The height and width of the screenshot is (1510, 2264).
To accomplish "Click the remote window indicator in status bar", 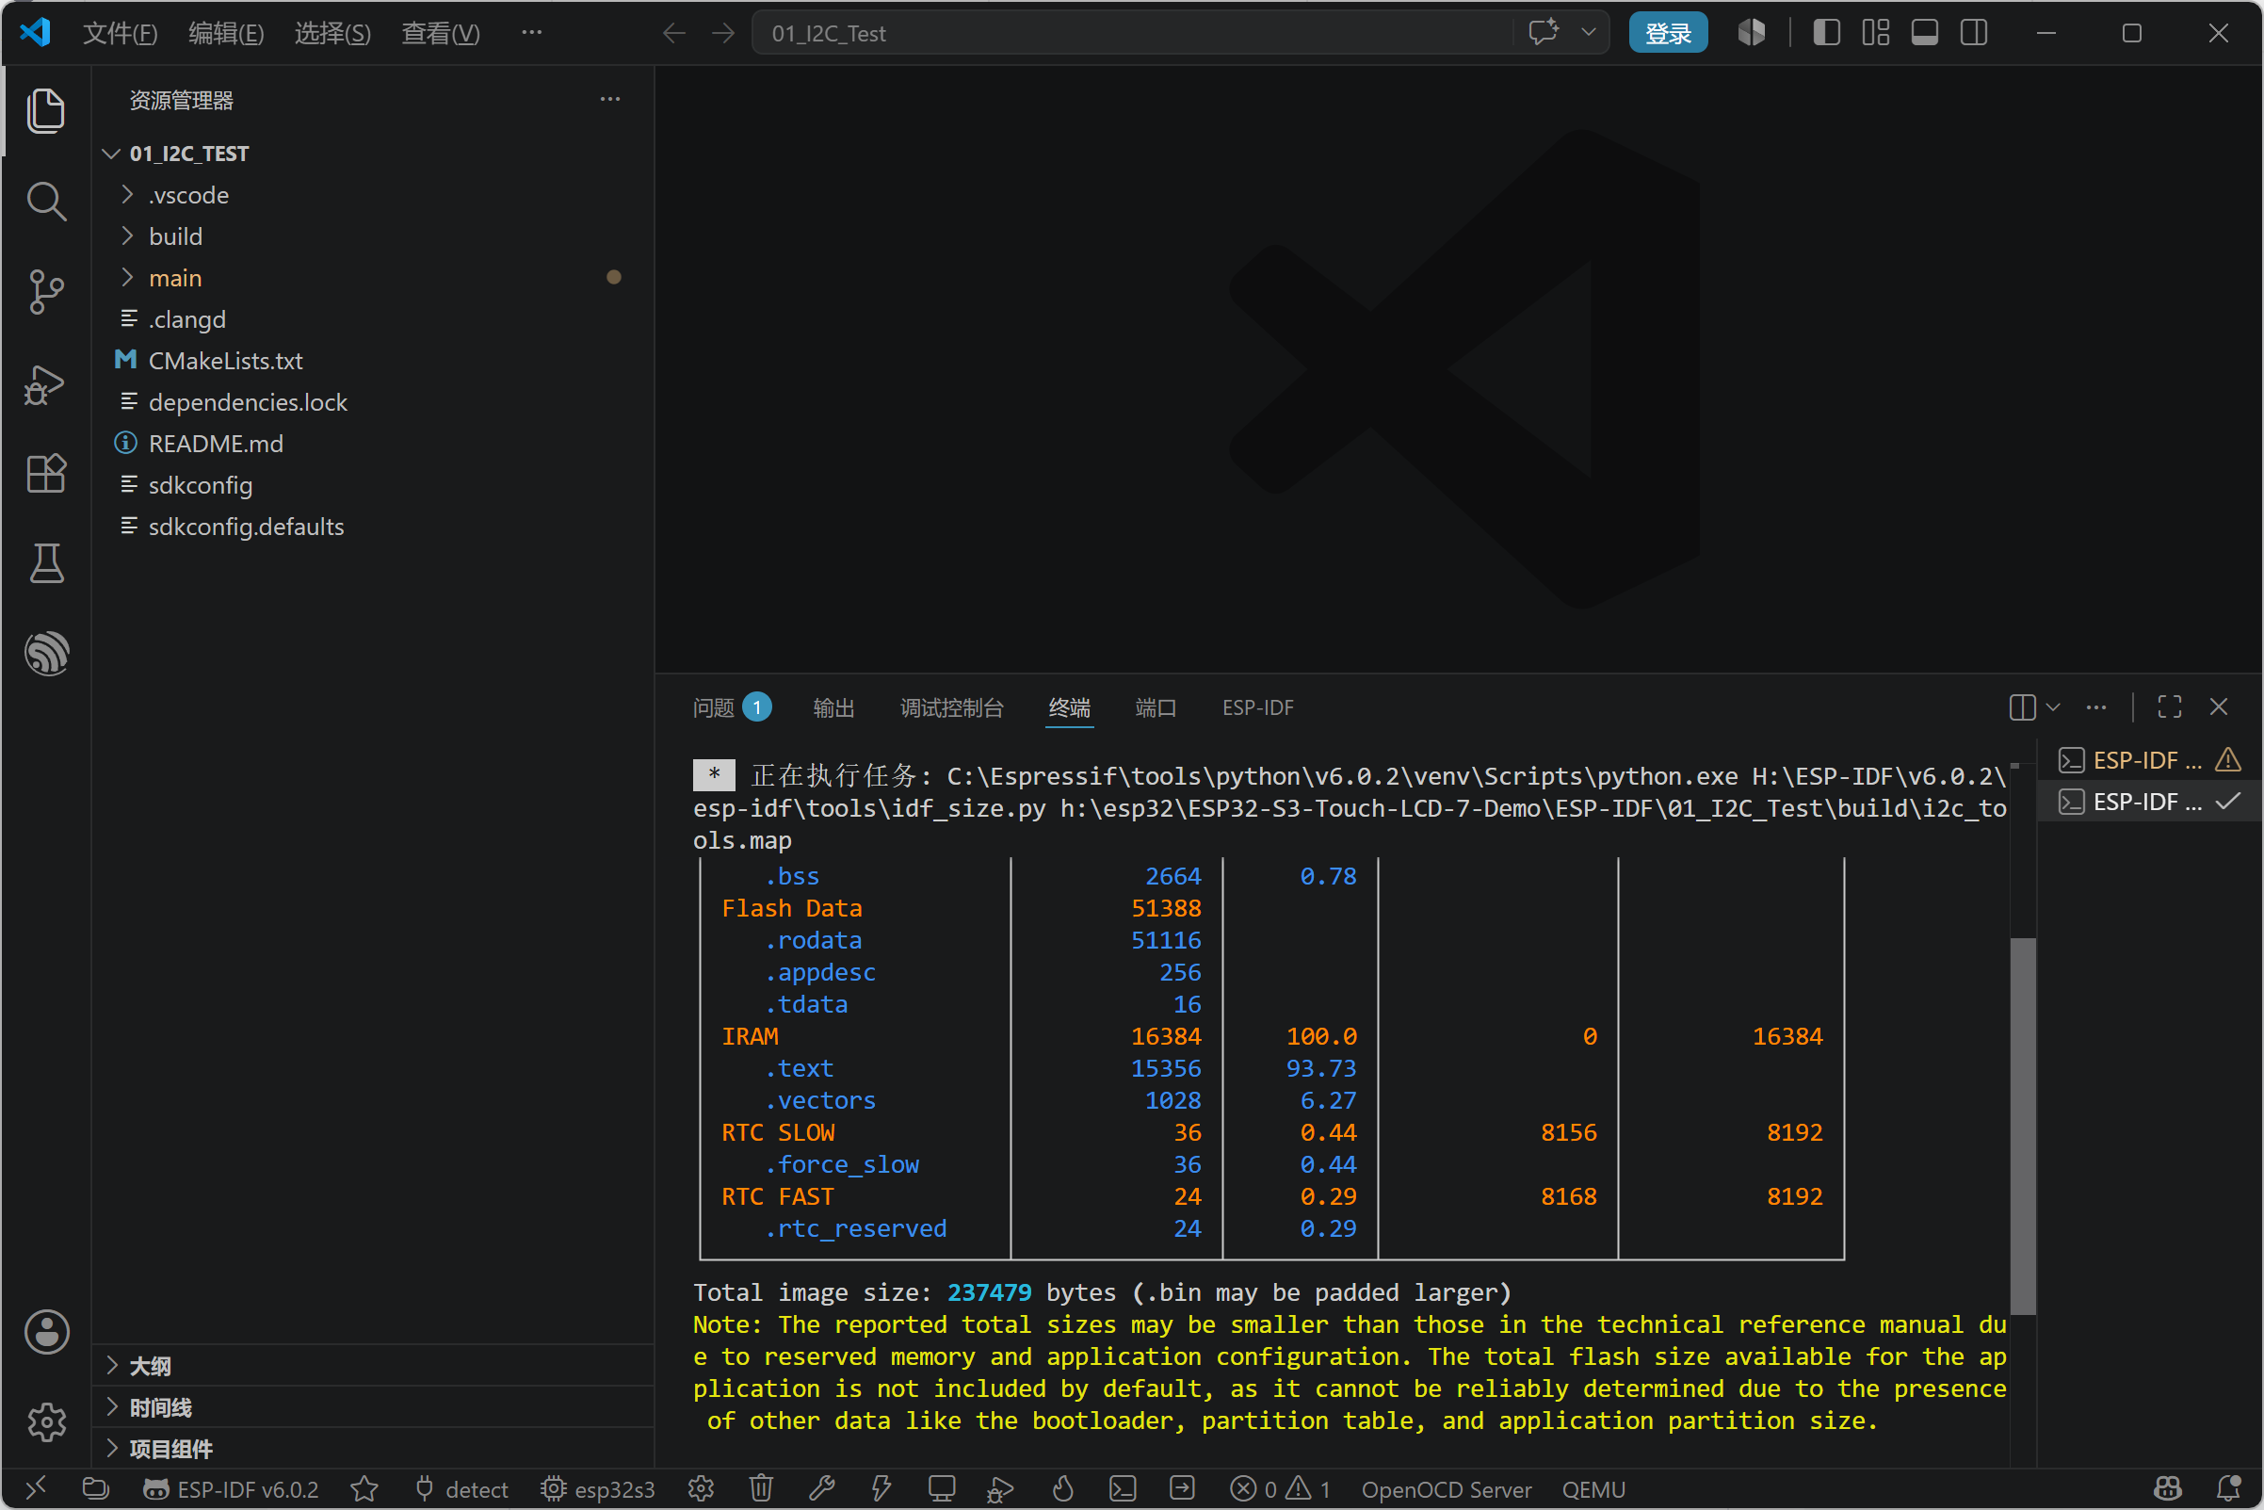I will (x=35, y=1489).
